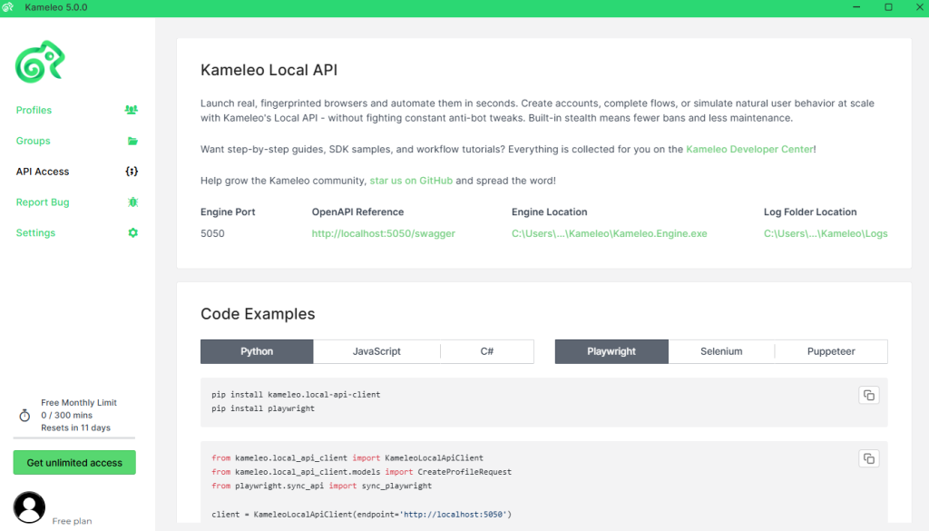Select the Playwright framework tab
This screenshot has width=929, height=531.
pyautogui.click(x=611, y=351)
